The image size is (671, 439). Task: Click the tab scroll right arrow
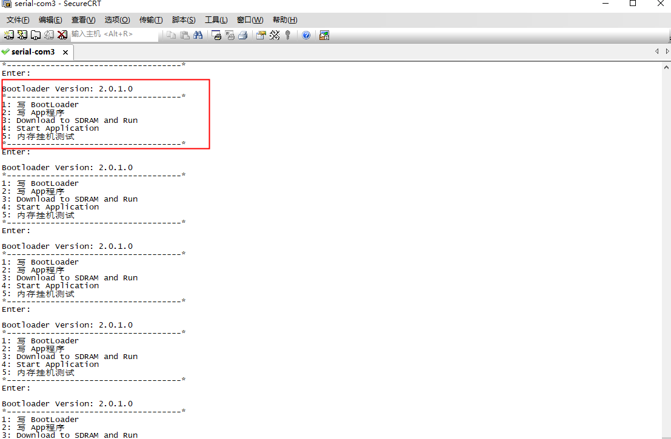click(667, 51)
